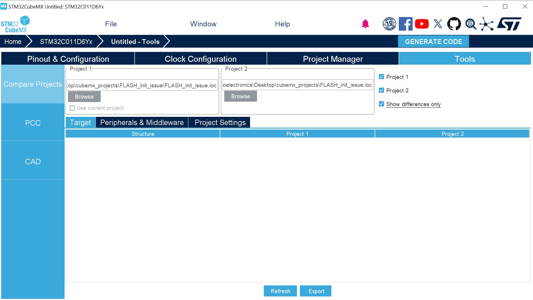Open the YouTube icon link
The image size is (533, 300).
(422, 24)
